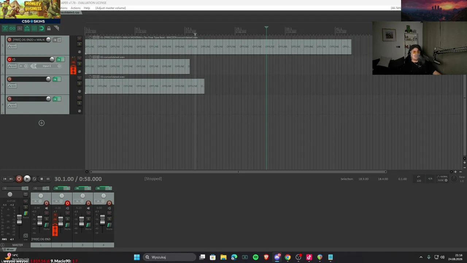Image resolution: width=467 pixels, height=263 pixels.
Task: Open global automation 'none' dropdown
Action: pyautogui.click(x=443, y=180)
